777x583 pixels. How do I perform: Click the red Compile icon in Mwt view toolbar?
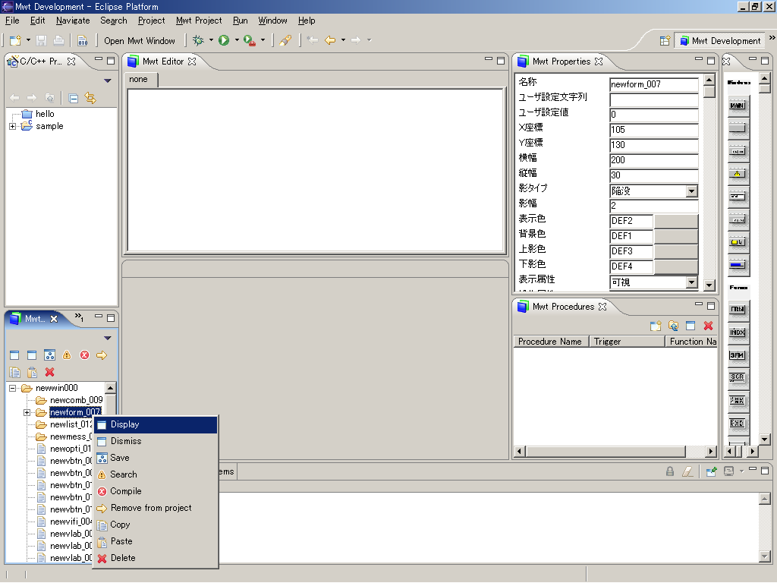point(85,355)
